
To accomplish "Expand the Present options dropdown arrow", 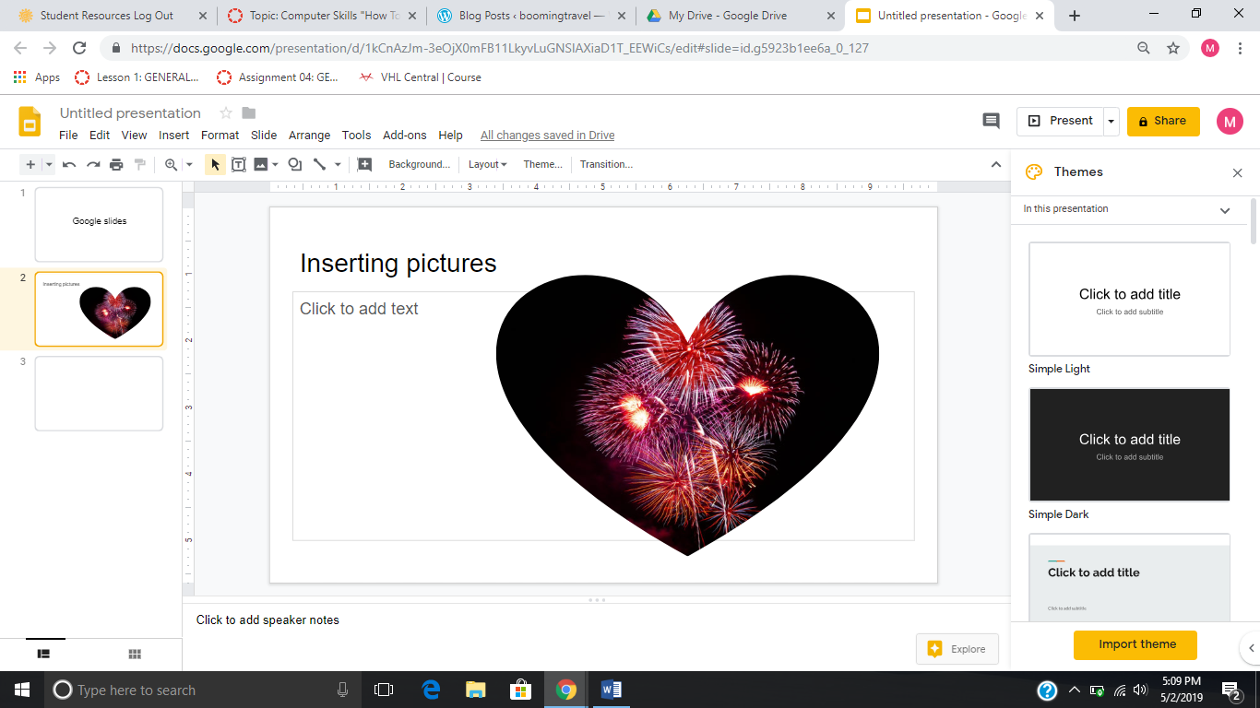I will click(1111, 121).
